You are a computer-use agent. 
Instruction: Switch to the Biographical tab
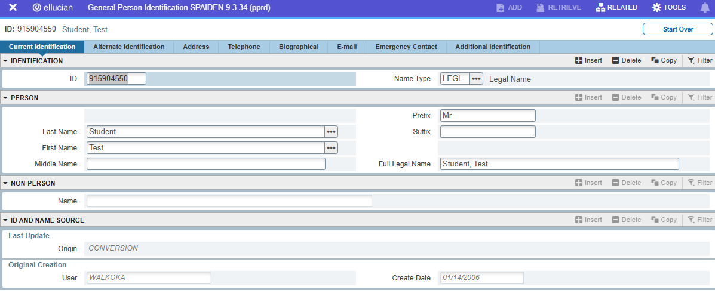299,47
